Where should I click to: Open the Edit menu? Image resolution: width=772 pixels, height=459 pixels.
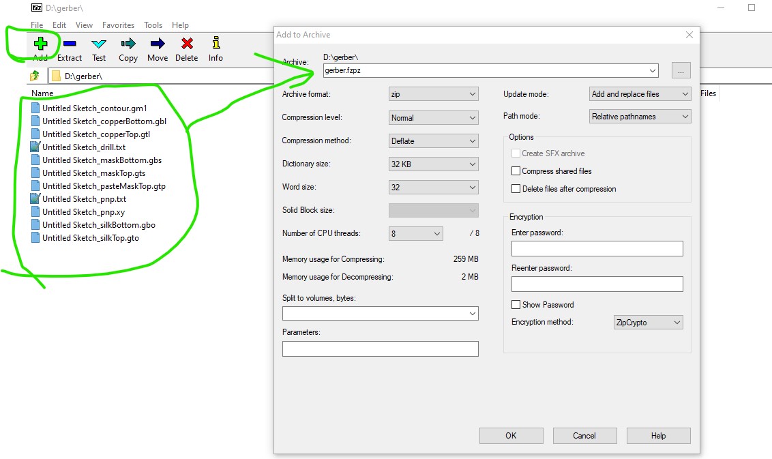click(59, 25)
